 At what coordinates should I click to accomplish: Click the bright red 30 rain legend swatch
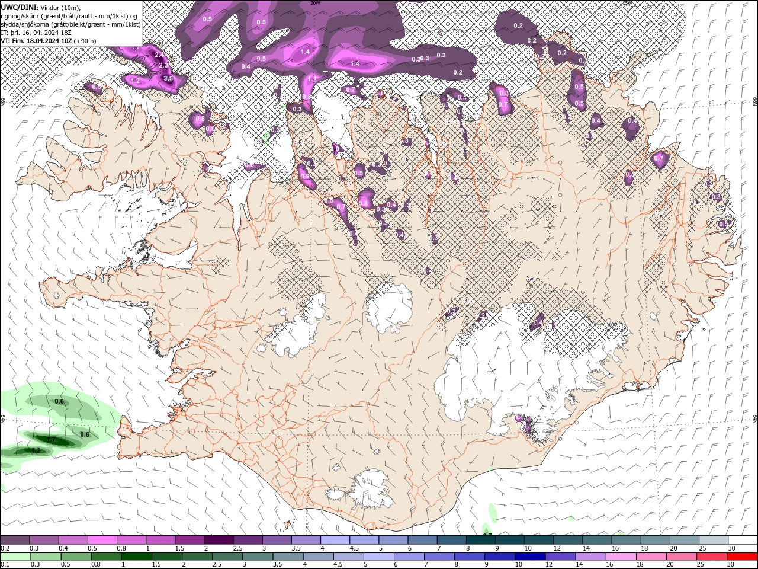pyautogui.click(x=742, y=557)
